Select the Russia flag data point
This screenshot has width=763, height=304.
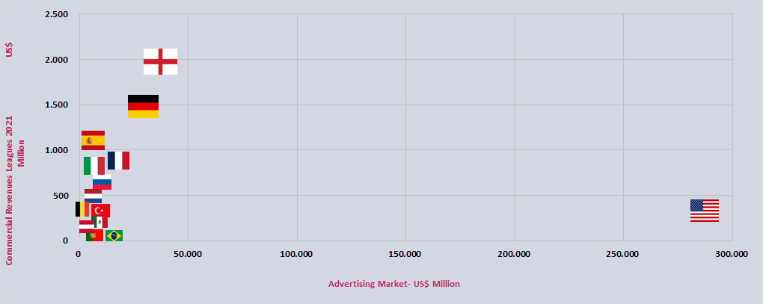click(x=102, y=183)
